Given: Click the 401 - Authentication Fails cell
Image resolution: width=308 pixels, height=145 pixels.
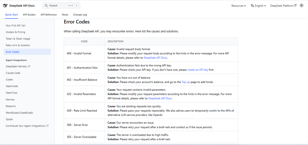Looking at the screenshot, I should 84,68.
